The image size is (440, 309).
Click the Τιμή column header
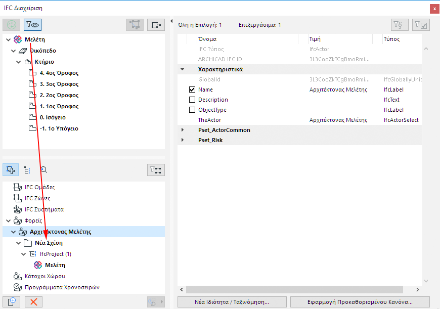click(x=315, y=39)
